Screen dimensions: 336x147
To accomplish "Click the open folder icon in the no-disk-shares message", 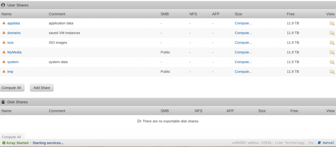I will (x=139, y=121).
